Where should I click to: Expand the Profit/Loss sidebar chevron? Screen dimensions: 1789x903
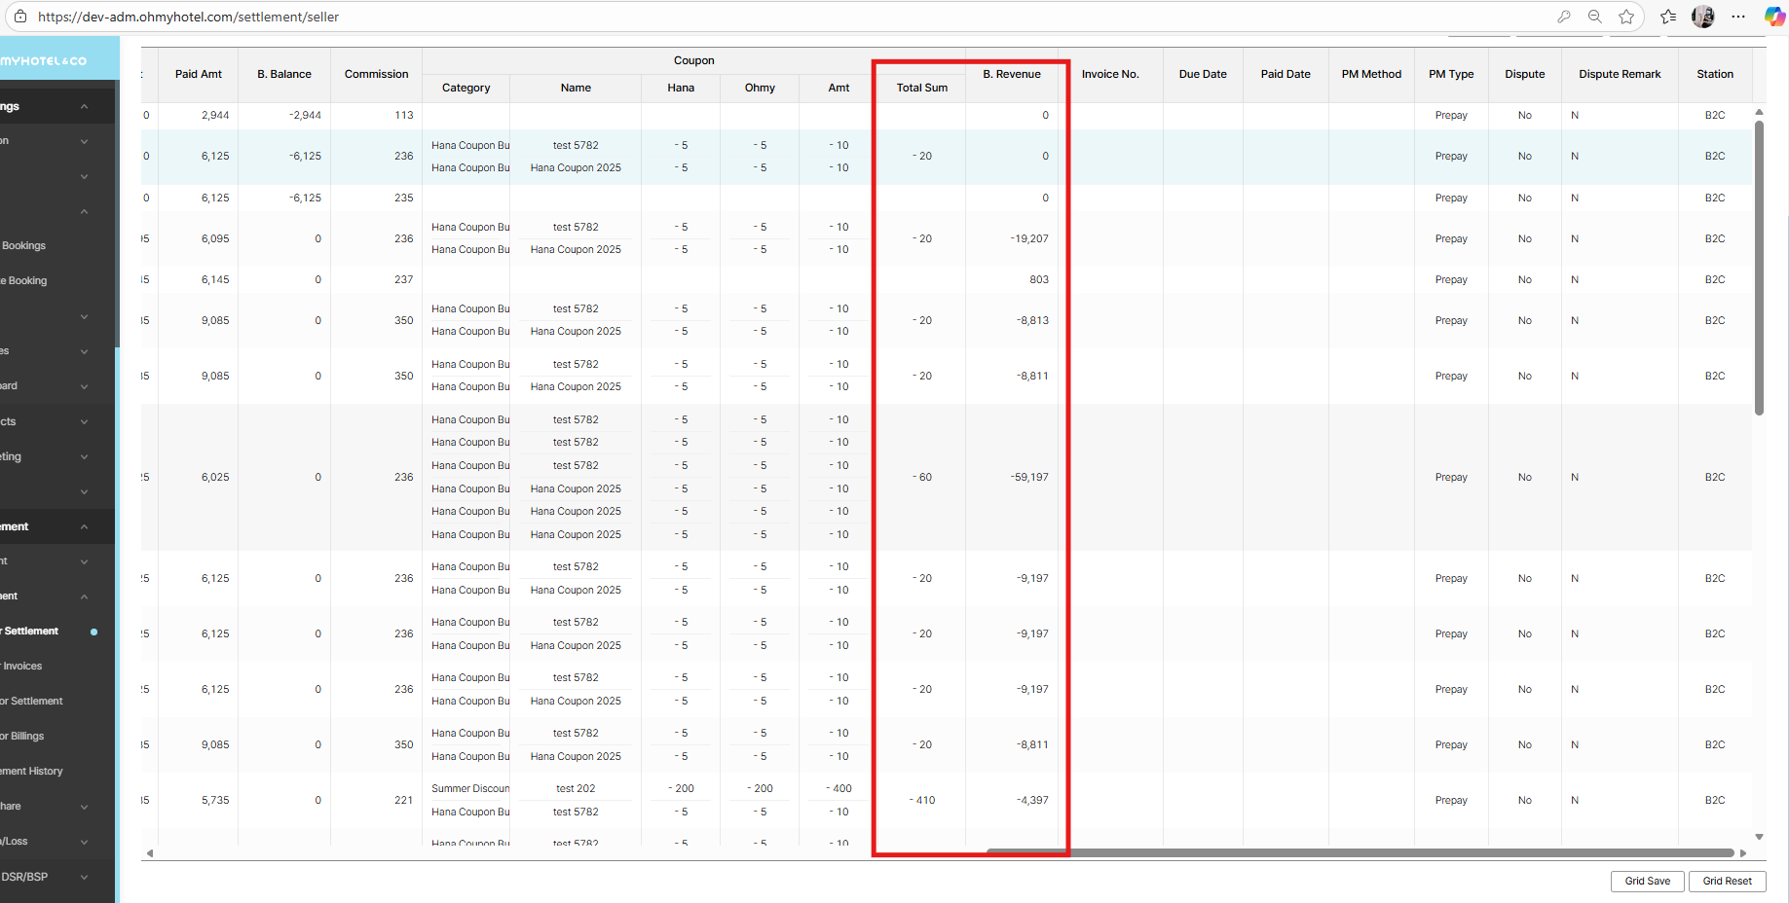[84, 842]
